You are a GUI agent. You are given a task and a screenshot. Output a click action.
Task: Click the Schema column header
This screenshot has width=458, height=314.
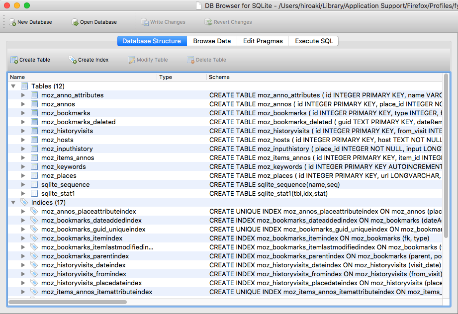point(324,77)
